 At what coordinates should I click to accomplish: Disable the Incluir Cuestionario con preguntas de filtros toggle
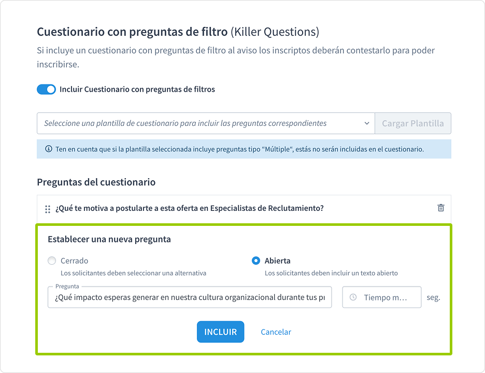coord(46,89)
